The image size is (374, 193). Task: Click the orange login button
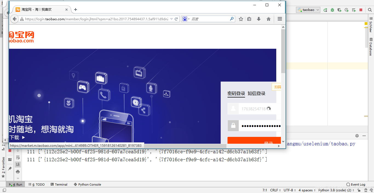pos(254,140)
